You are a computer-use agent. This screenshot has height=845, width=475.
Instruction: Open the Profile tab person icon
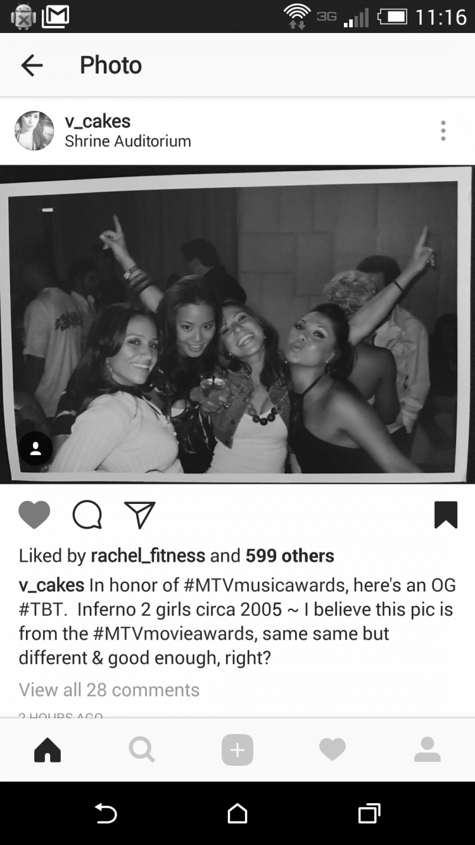(427, 750)
